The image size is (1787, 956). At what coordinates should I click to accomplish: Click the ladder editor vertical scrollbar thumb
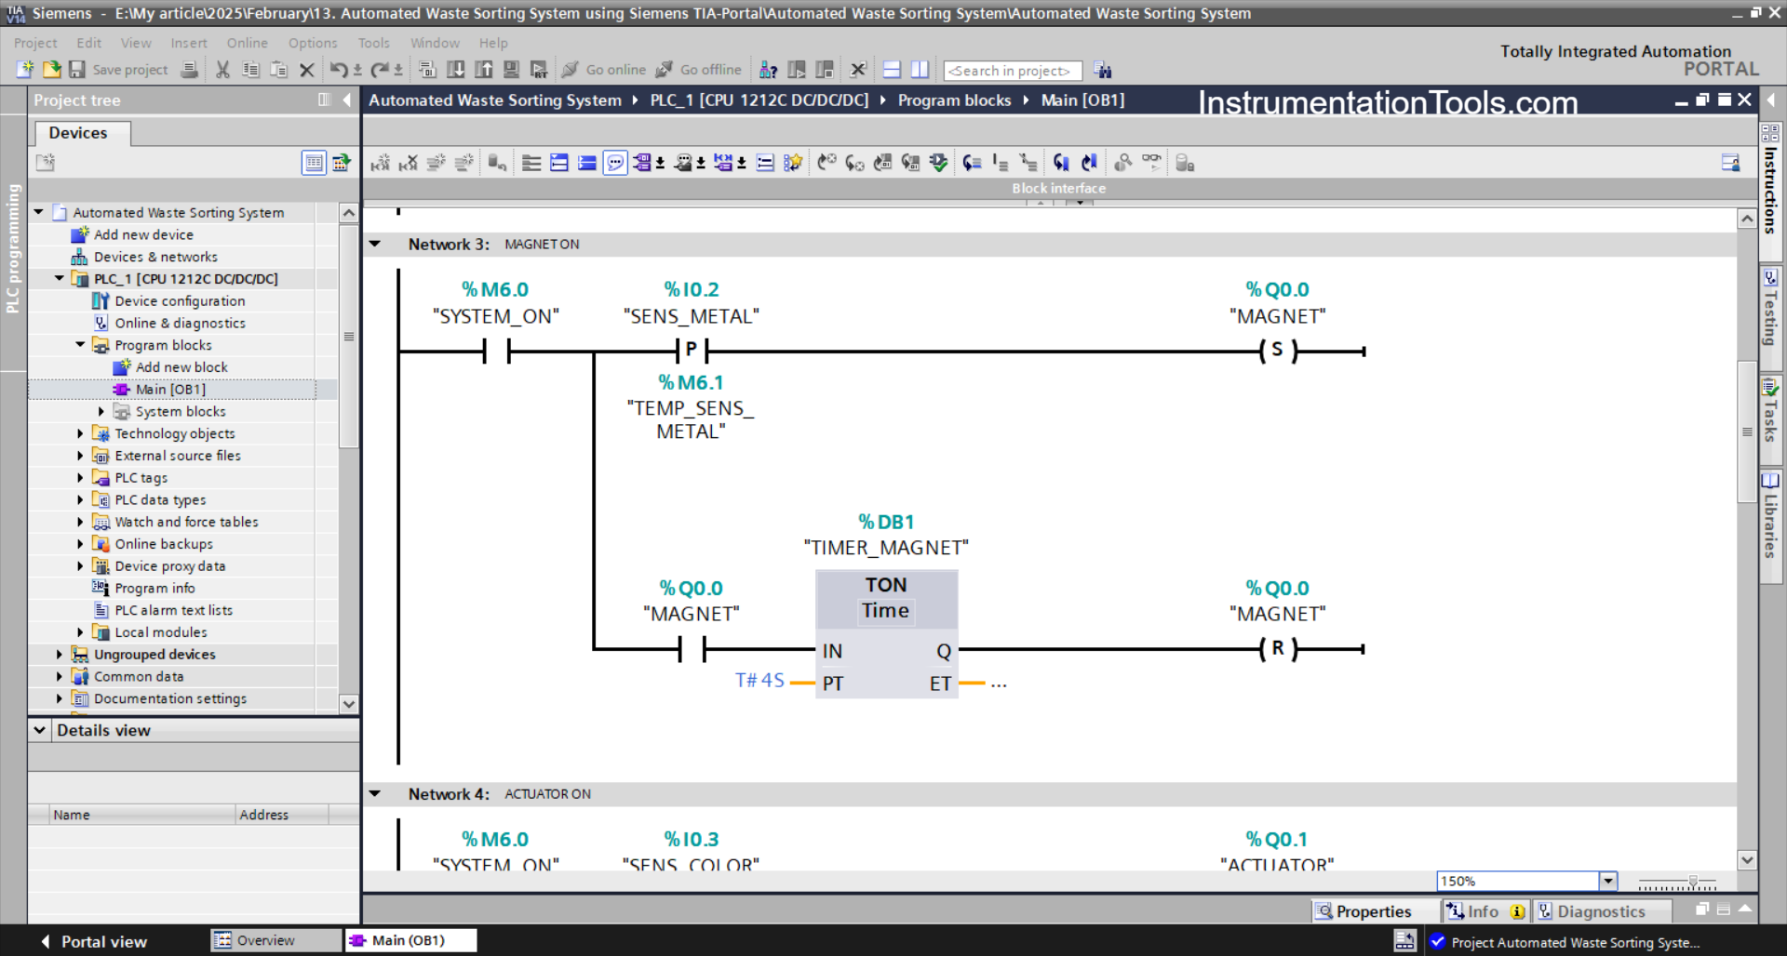click(x=1747, y=432)
